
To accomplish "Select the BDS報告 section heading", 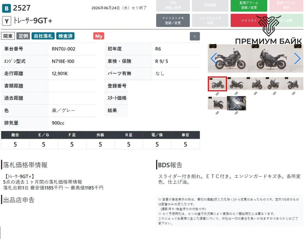I will pos(170,165).
